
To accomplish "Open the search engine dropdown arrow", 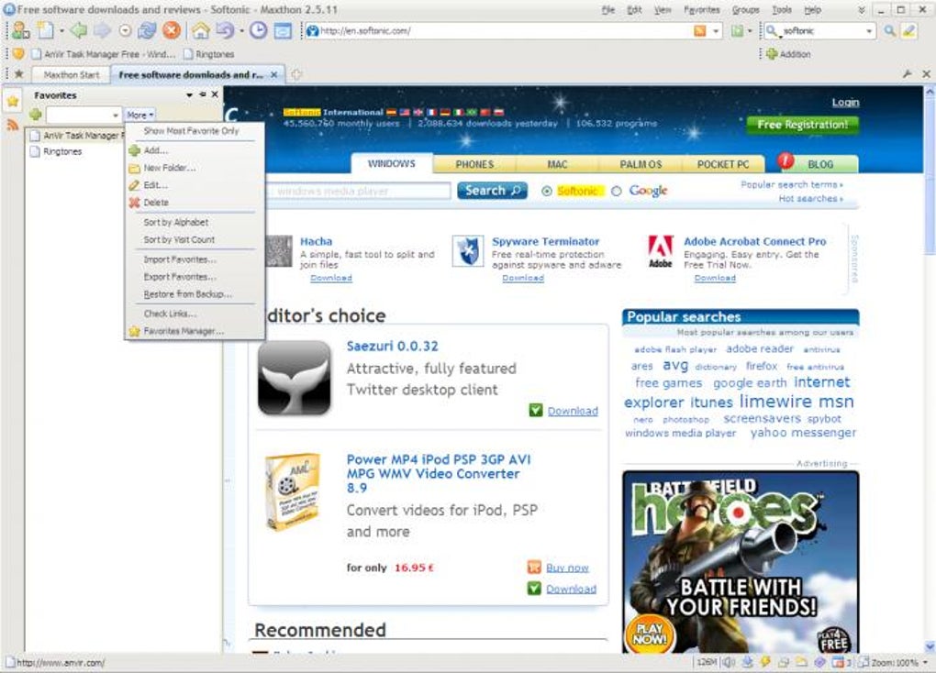I will tap(869, 31).
